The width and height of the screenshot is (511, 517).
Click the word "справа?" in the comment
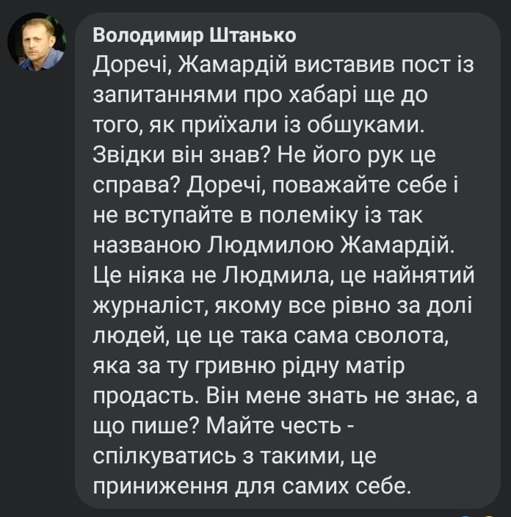pyautogui.click(x=137, y=189)
